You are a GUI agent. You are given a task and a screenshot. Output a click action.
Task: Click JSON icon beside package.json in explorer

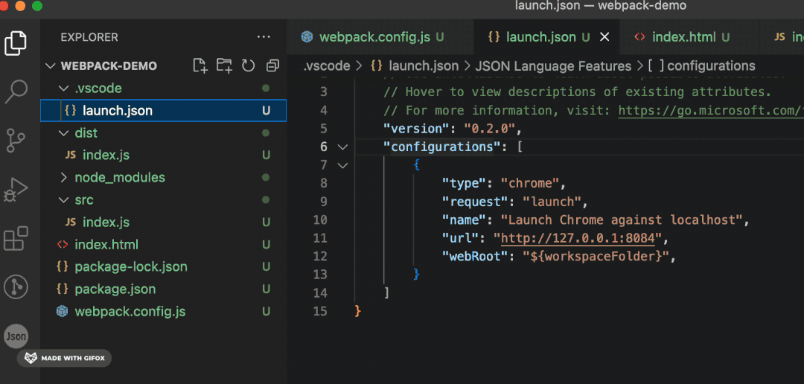tap(62, 289)
